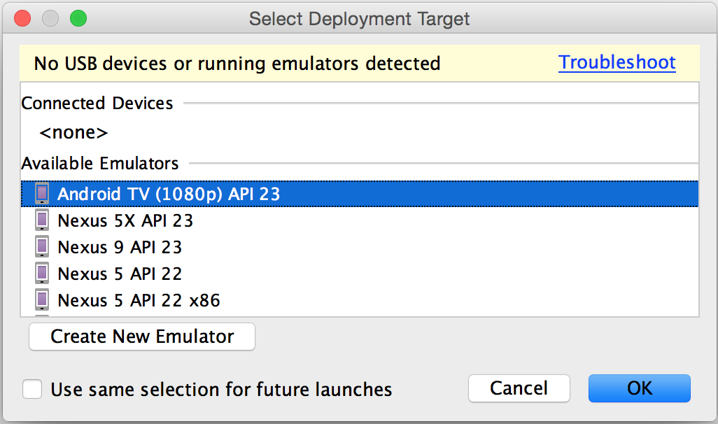Viewport: 718px width, 424px height.
Task: Click the Create New Emulator button
Action: (142, 337)
